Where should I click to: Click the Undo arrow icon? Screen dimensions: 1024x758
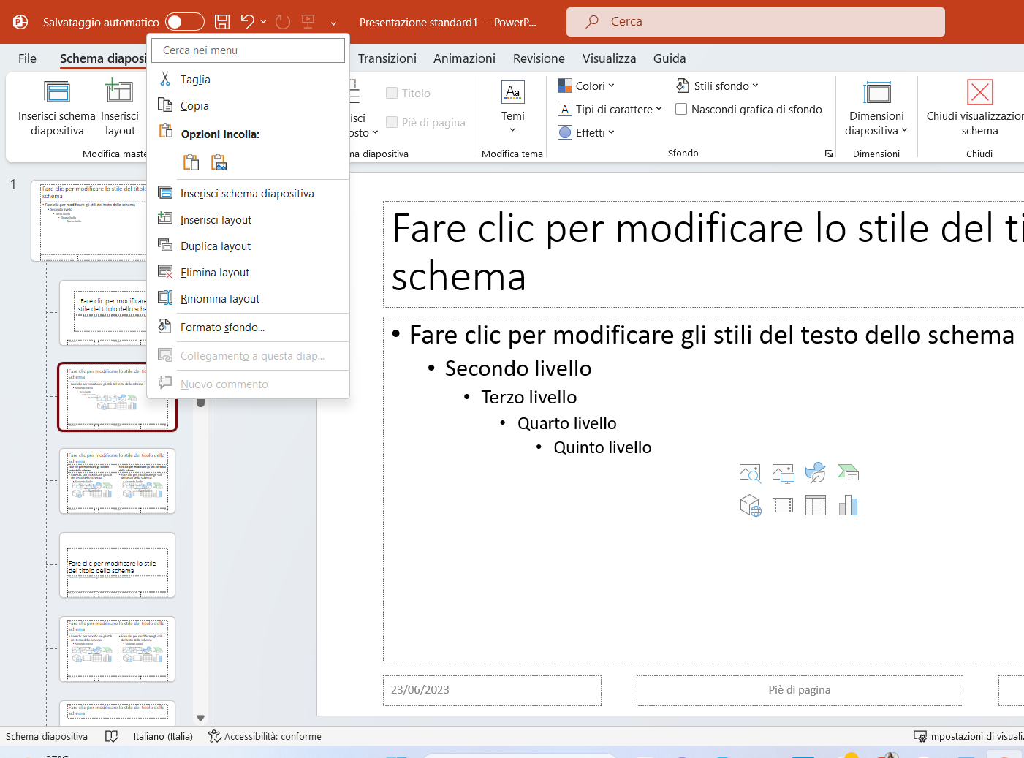click(x=248, y=22)
